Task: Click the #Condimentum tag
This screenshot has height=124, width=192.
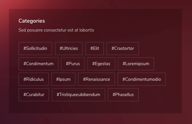Action: pos(38,64)
